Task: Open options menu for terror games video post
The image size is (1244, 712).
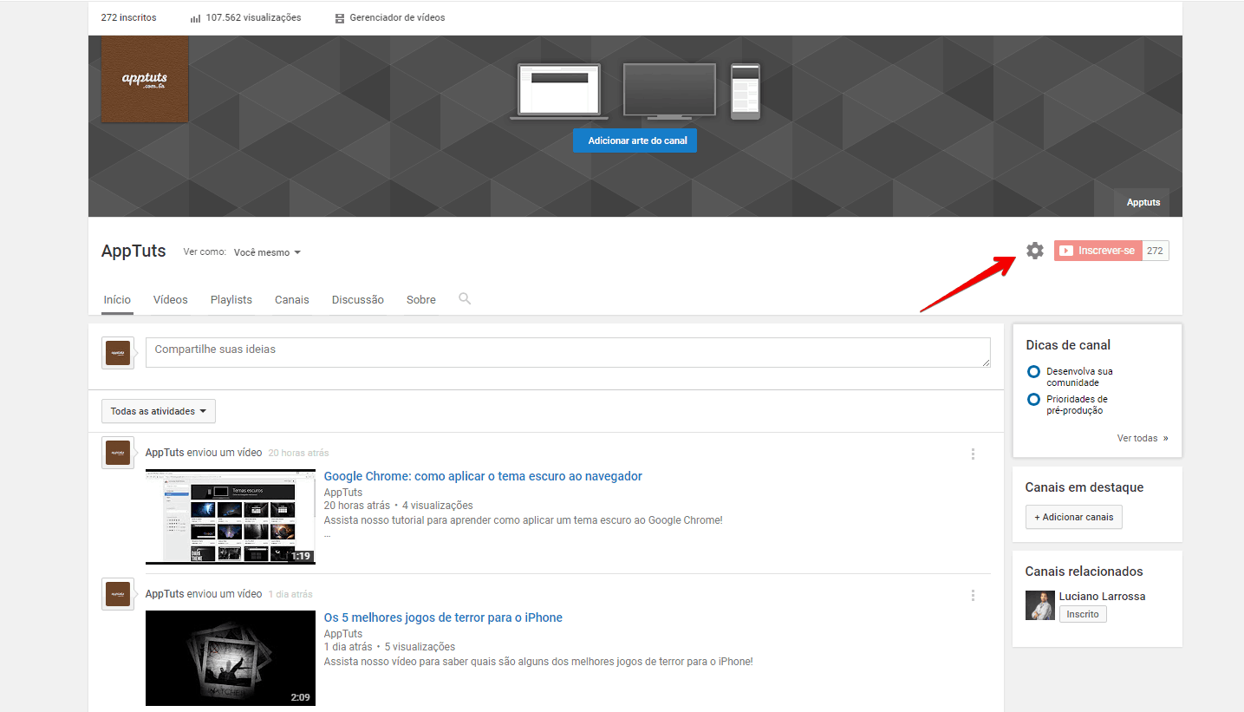Action: pyautogui.click(x=973, y=595)
